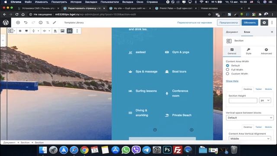The width and height of the screenshot is (277, 156).
Task: Click the Обновить update button
Action: point(250,23)
